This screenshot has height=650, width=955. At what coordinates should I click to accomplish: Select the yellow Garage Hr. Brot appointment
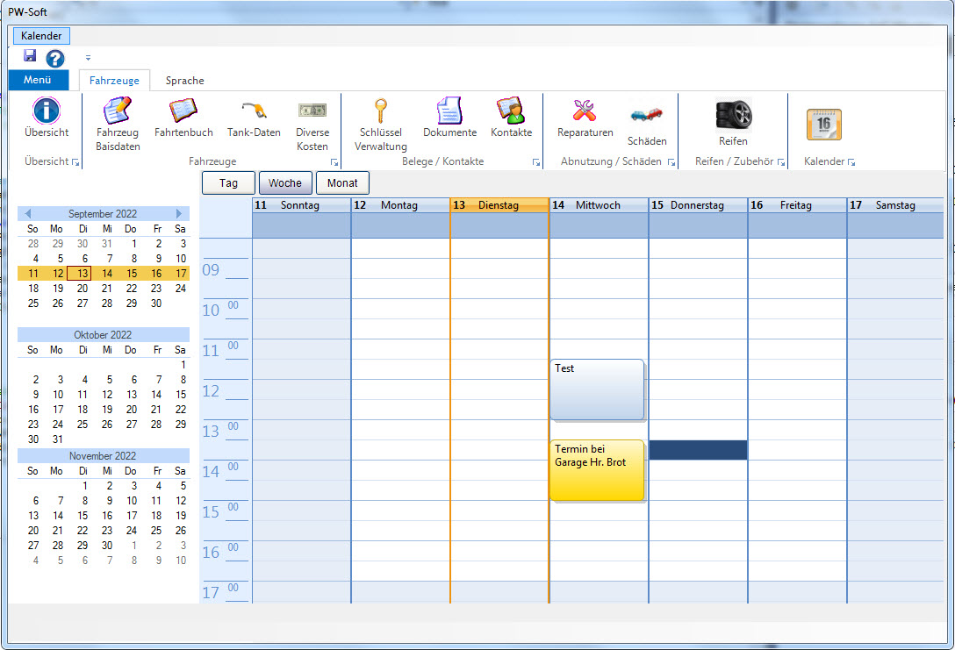click(x=597, y=471)
